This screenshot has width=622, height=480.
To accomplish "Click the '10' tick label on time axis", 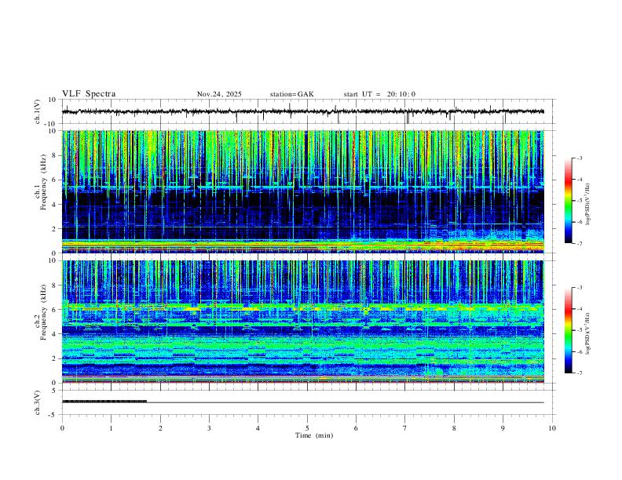I will point(552,428).
